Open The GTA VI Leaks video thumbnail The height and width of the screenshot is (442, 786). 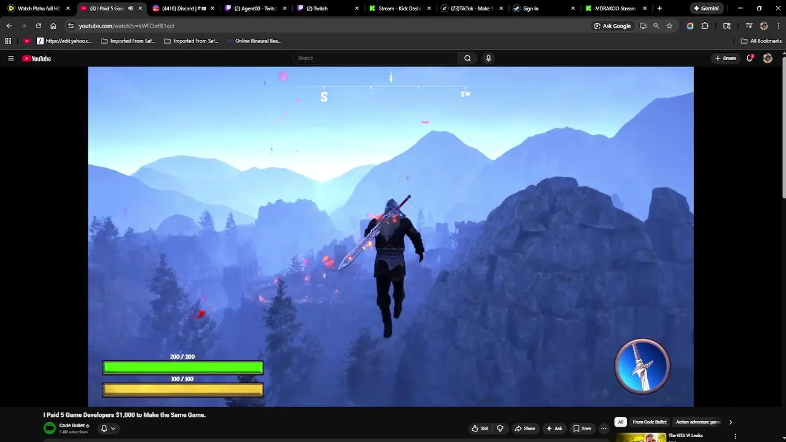pos(641,438)
